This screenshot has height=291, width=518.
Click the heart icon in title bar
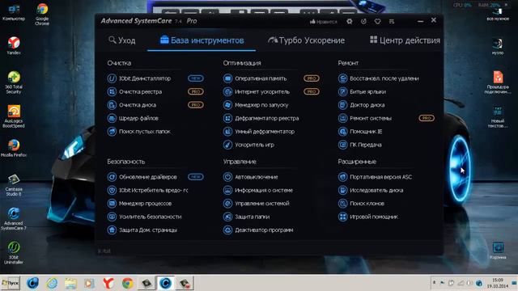pos(378,21)
